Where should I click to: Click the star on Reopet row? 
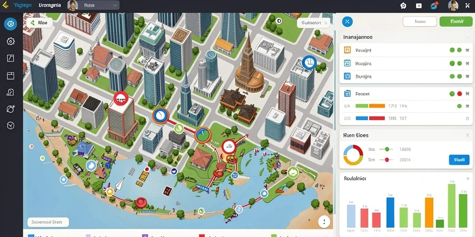point(468,94)
